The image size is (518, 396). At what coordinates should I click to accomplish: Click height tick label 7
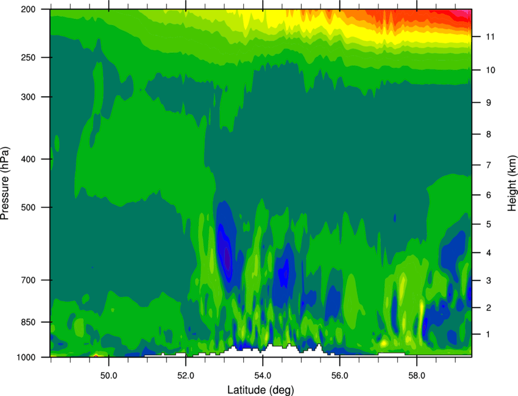pyautogui.click(x=489, y=165)
